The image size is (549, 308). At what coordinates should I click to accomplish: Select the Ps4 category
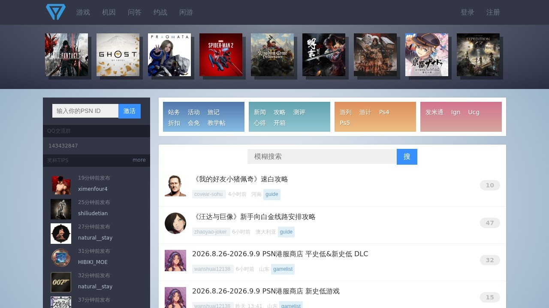pyautogui.click(x=384, y=112)
